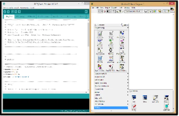Open the LabVIEW View menu
Image resolution: width=179 pixels, height=116 pixels.
pos(102,8)
